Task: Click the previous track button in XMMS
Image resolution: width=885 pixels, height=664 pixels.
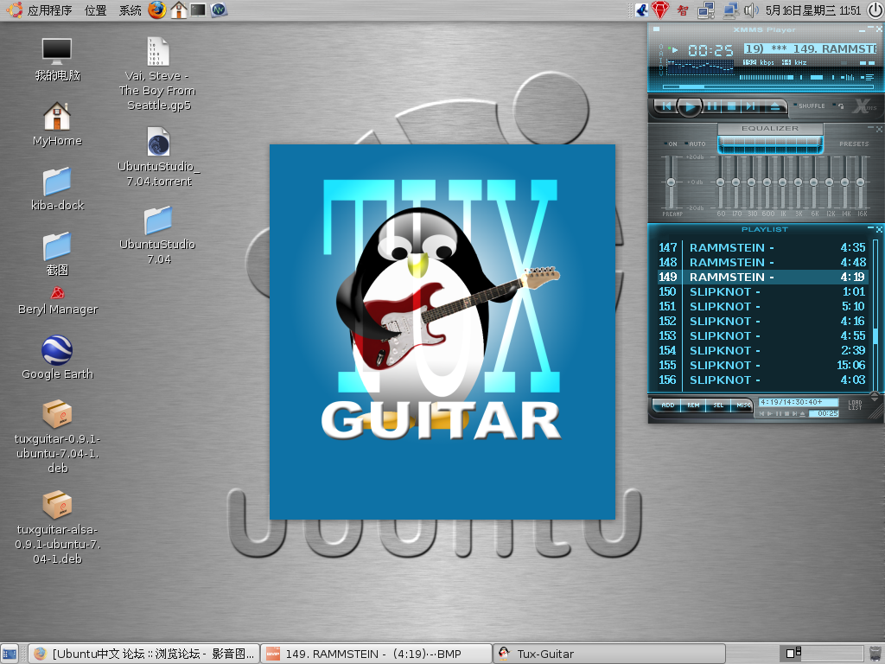Action: (x=666, y=106)
